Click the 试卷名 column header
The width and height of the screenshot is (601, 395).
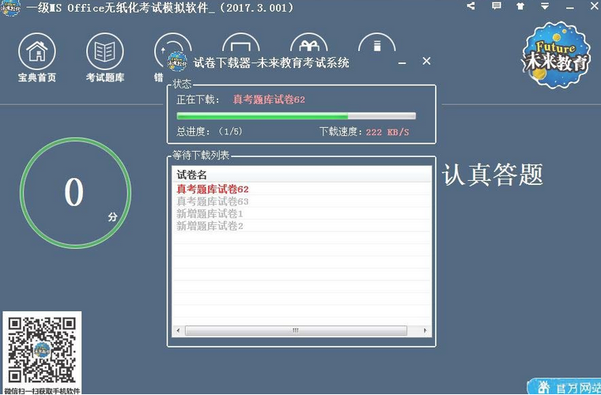(301, 175)
